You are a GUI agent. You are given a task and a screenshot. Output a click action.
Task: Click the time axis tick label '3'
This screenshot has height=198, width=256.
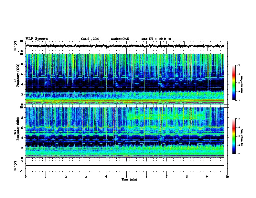[86, 177]
